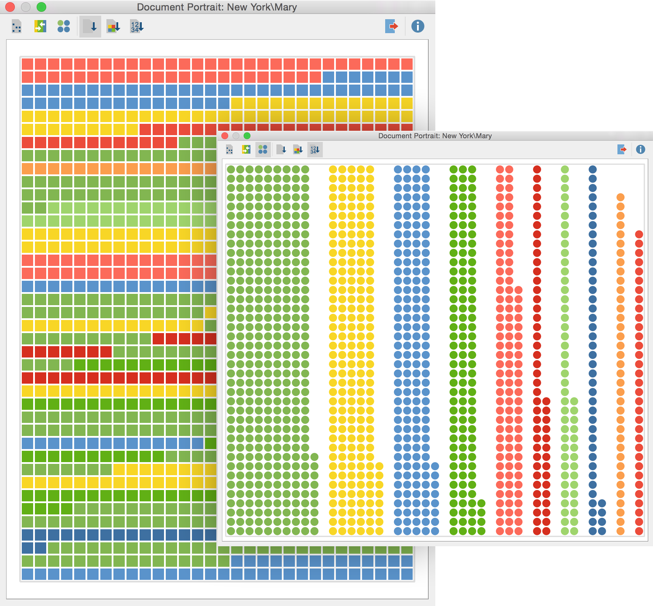Toggle frequency (1234) sort in front window

(x=315, y=150)
